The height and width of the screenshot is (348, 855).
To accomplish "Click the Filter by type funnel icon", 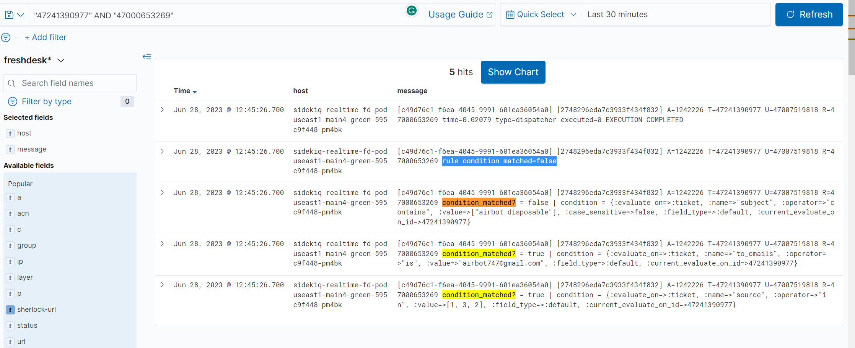I will pos(13,101).
